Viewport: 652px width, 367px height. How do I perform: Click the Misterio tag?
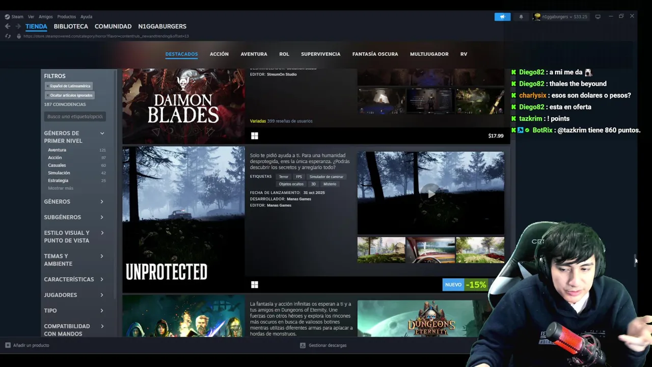[x=330, y=184]
